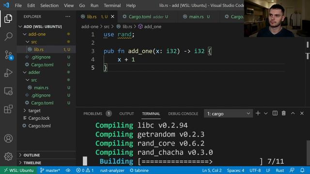Click the rust-analyzer status item
The width and height of the screenshot is (310, 174).
coord(112,170)
